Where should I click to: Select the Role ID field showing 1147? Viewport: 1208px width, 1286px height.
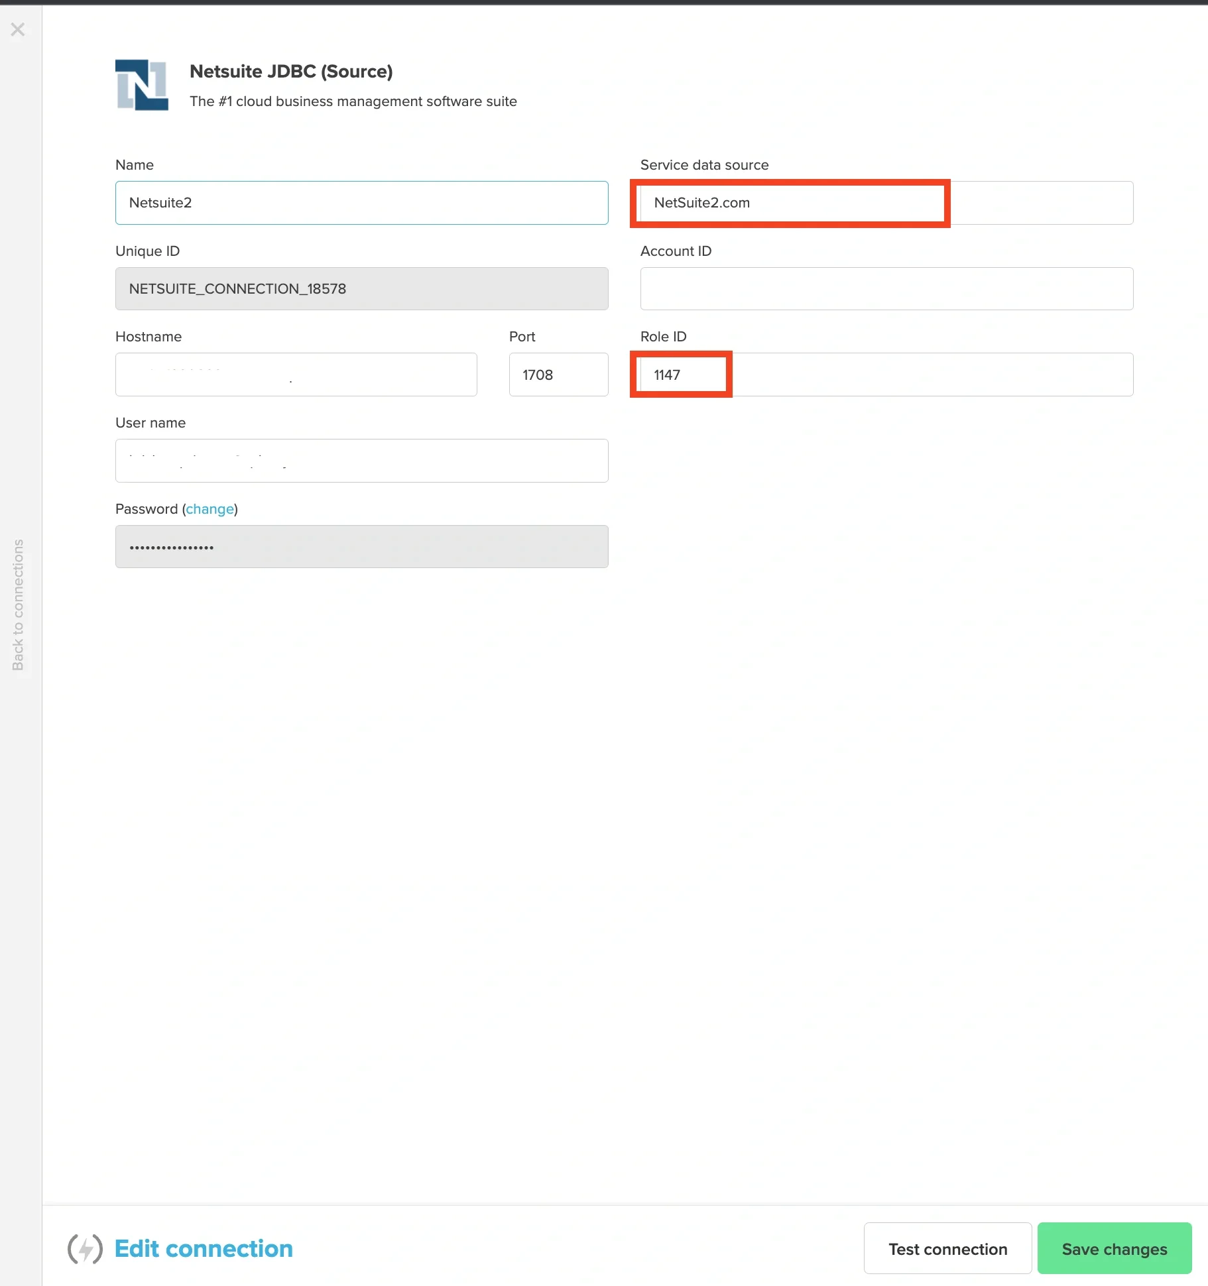(x=680, y=374)
